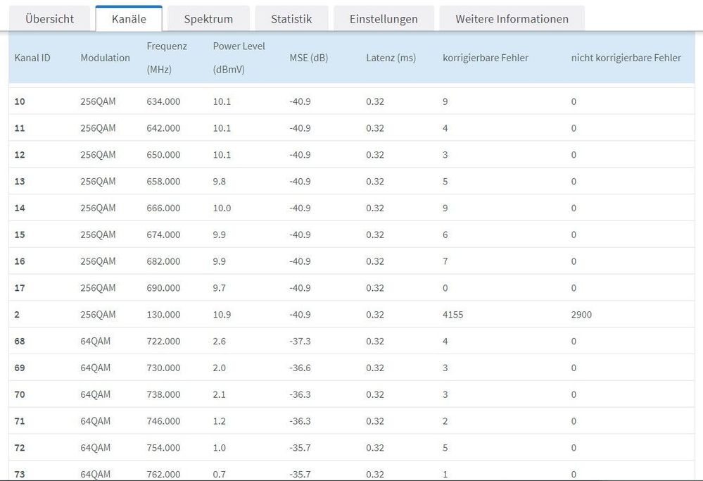Select Kanal ID 17 cell
The width and height of the screenshot is (703, 481).
[20, 287]
